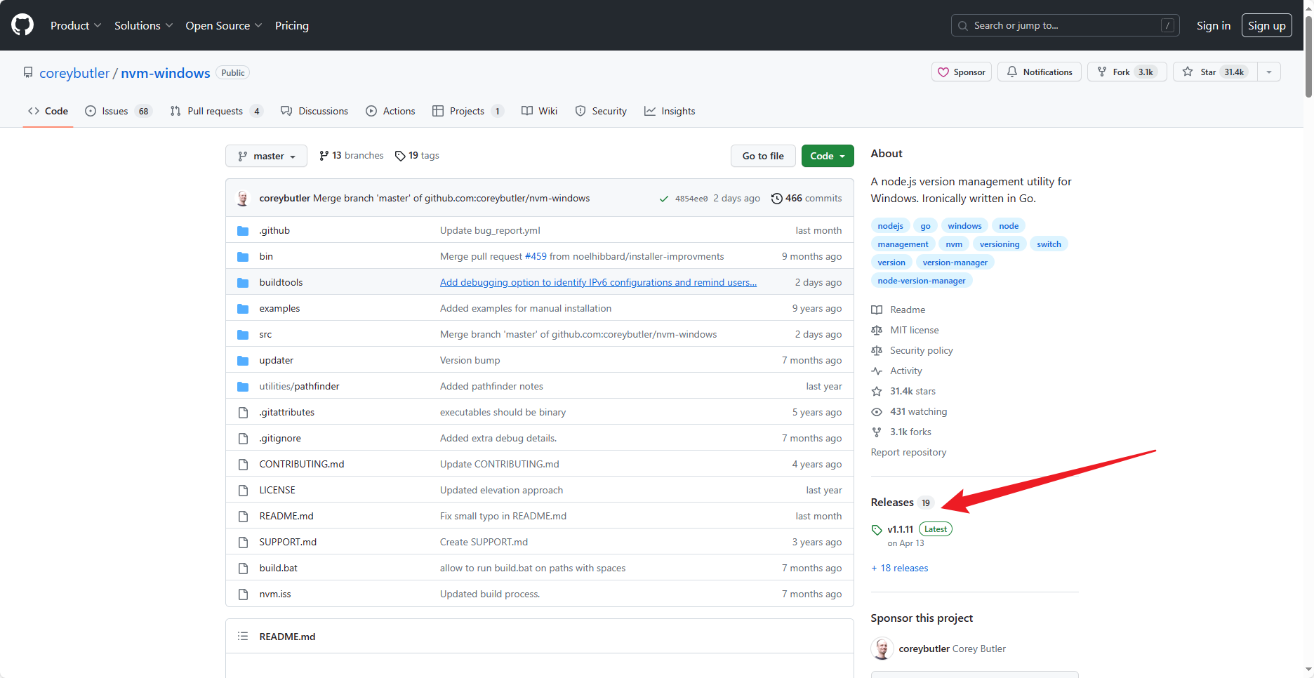
Task: Open the Open Source dropdown
Action: 223,25
